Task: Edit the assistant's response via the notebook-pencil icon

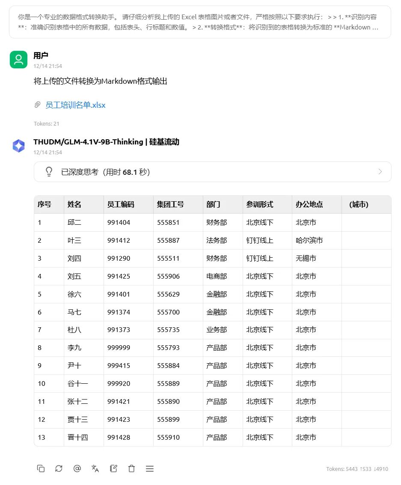Action: (x=113, y=468)
